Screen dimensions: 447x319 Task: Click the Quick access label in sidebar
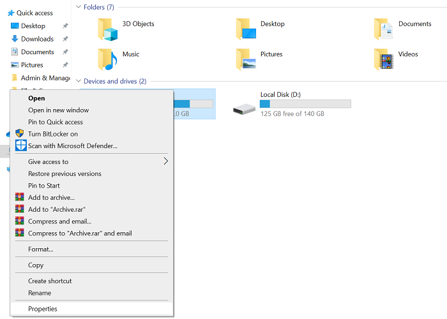tap(34, 13)
